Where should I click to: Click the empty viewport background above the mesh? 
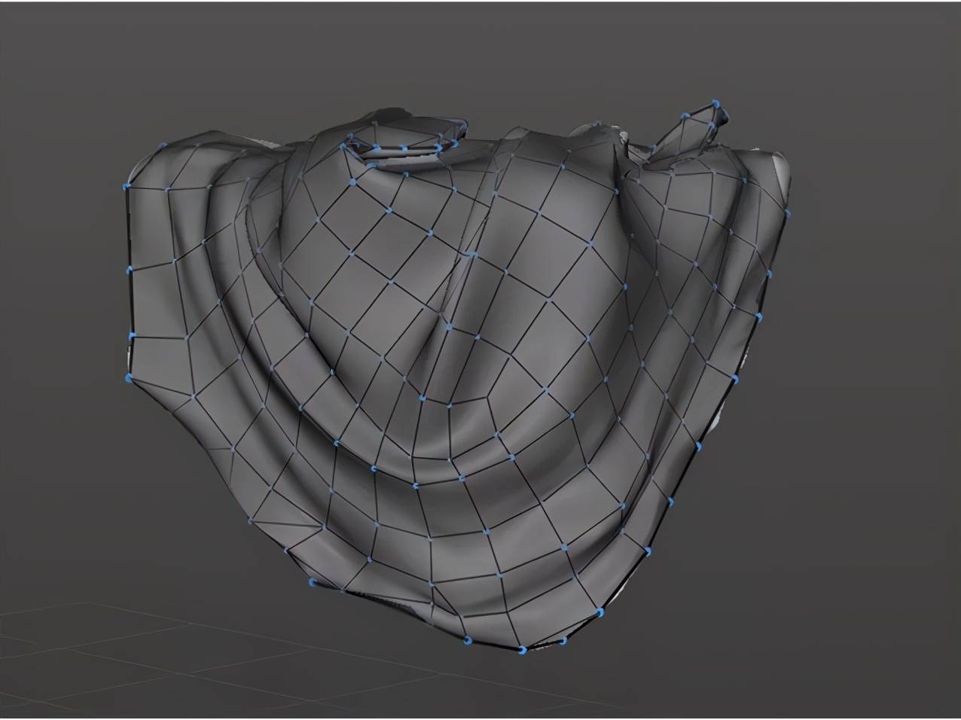(x=482, y=53)
